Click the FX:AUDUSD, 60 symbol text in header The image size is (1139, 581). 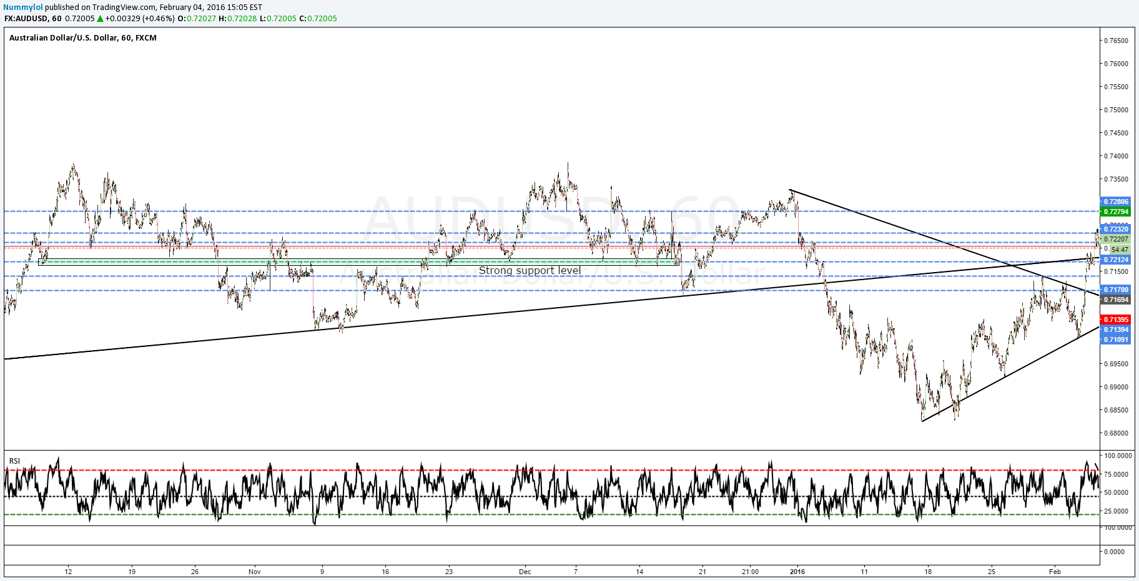(32, 18)
